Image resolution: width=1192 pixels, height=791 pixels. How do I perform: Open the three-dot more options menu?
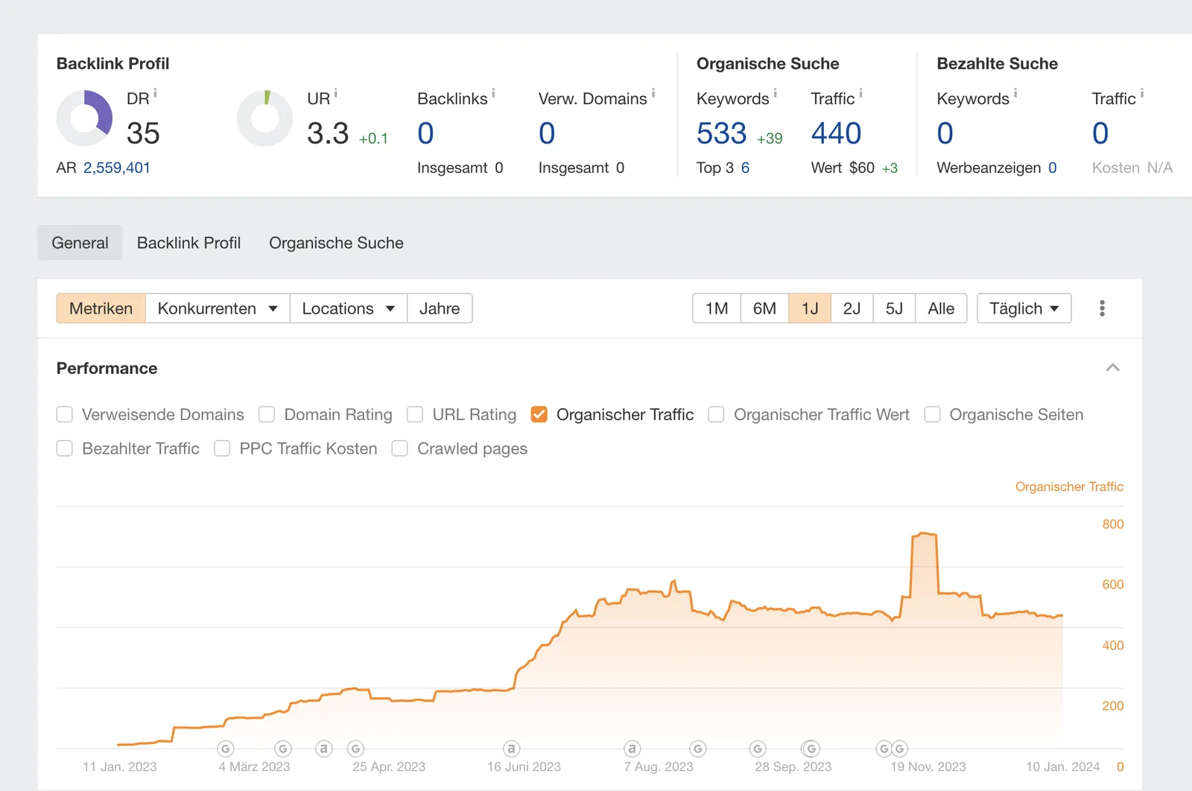(x=1102, y=308)
